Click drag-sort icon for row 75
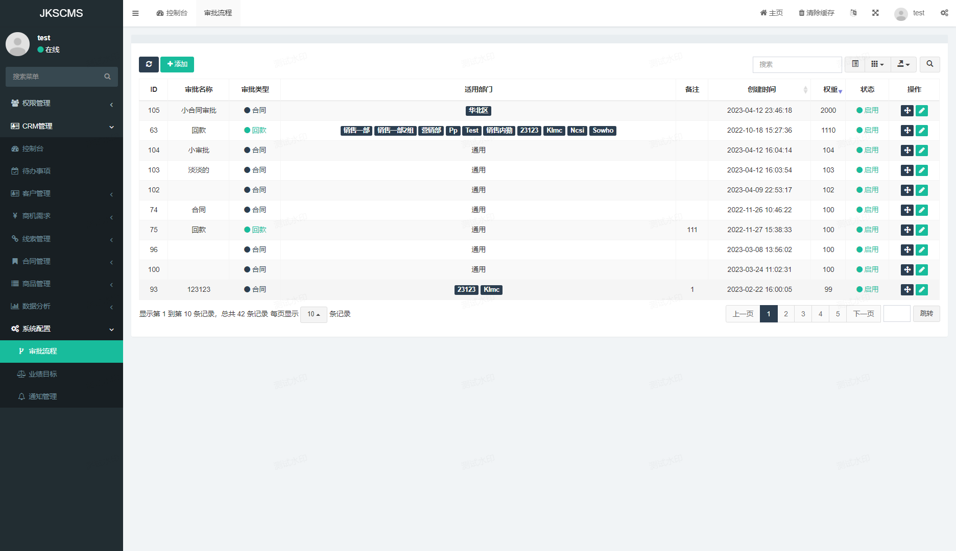Viewport: 956px width, 551px height. pyautogui.click(x=907, y=230)
